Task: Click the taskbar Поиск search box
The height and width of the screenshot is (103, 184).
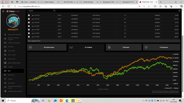Action: coord(23,101)
